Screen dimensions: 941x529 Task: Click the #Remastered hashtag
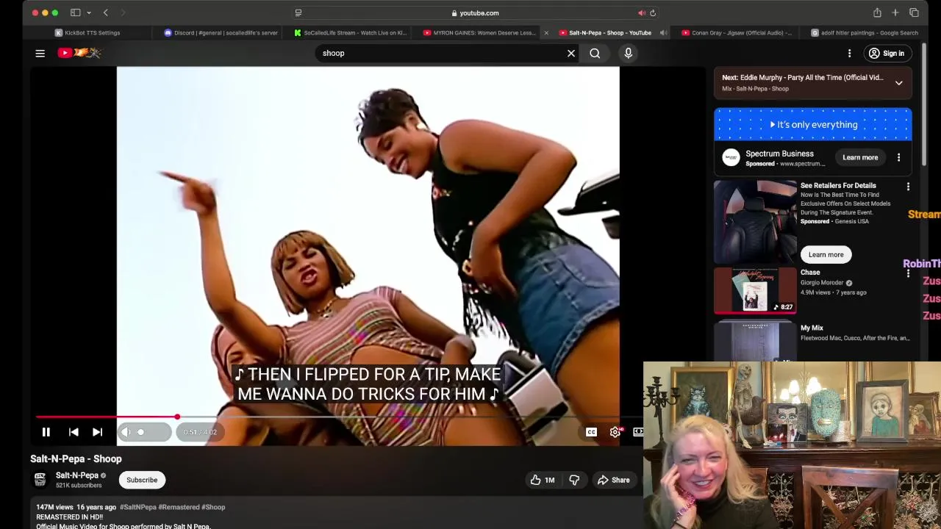[x=179, y=507]
